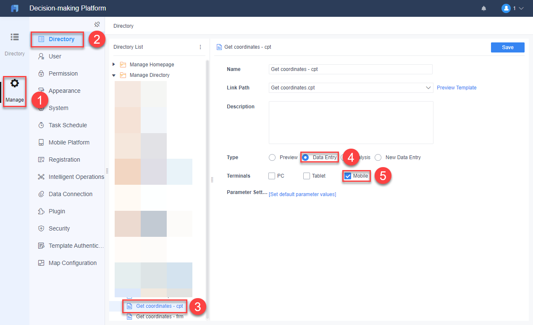Click the Mobile Platform phone icon
This screenshot has height=325, width=533.
click(41, 142)
